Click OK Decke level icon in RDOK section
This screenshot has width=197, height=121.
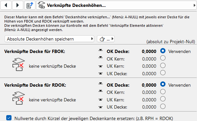pyautogui.click(x=100, y=84)
